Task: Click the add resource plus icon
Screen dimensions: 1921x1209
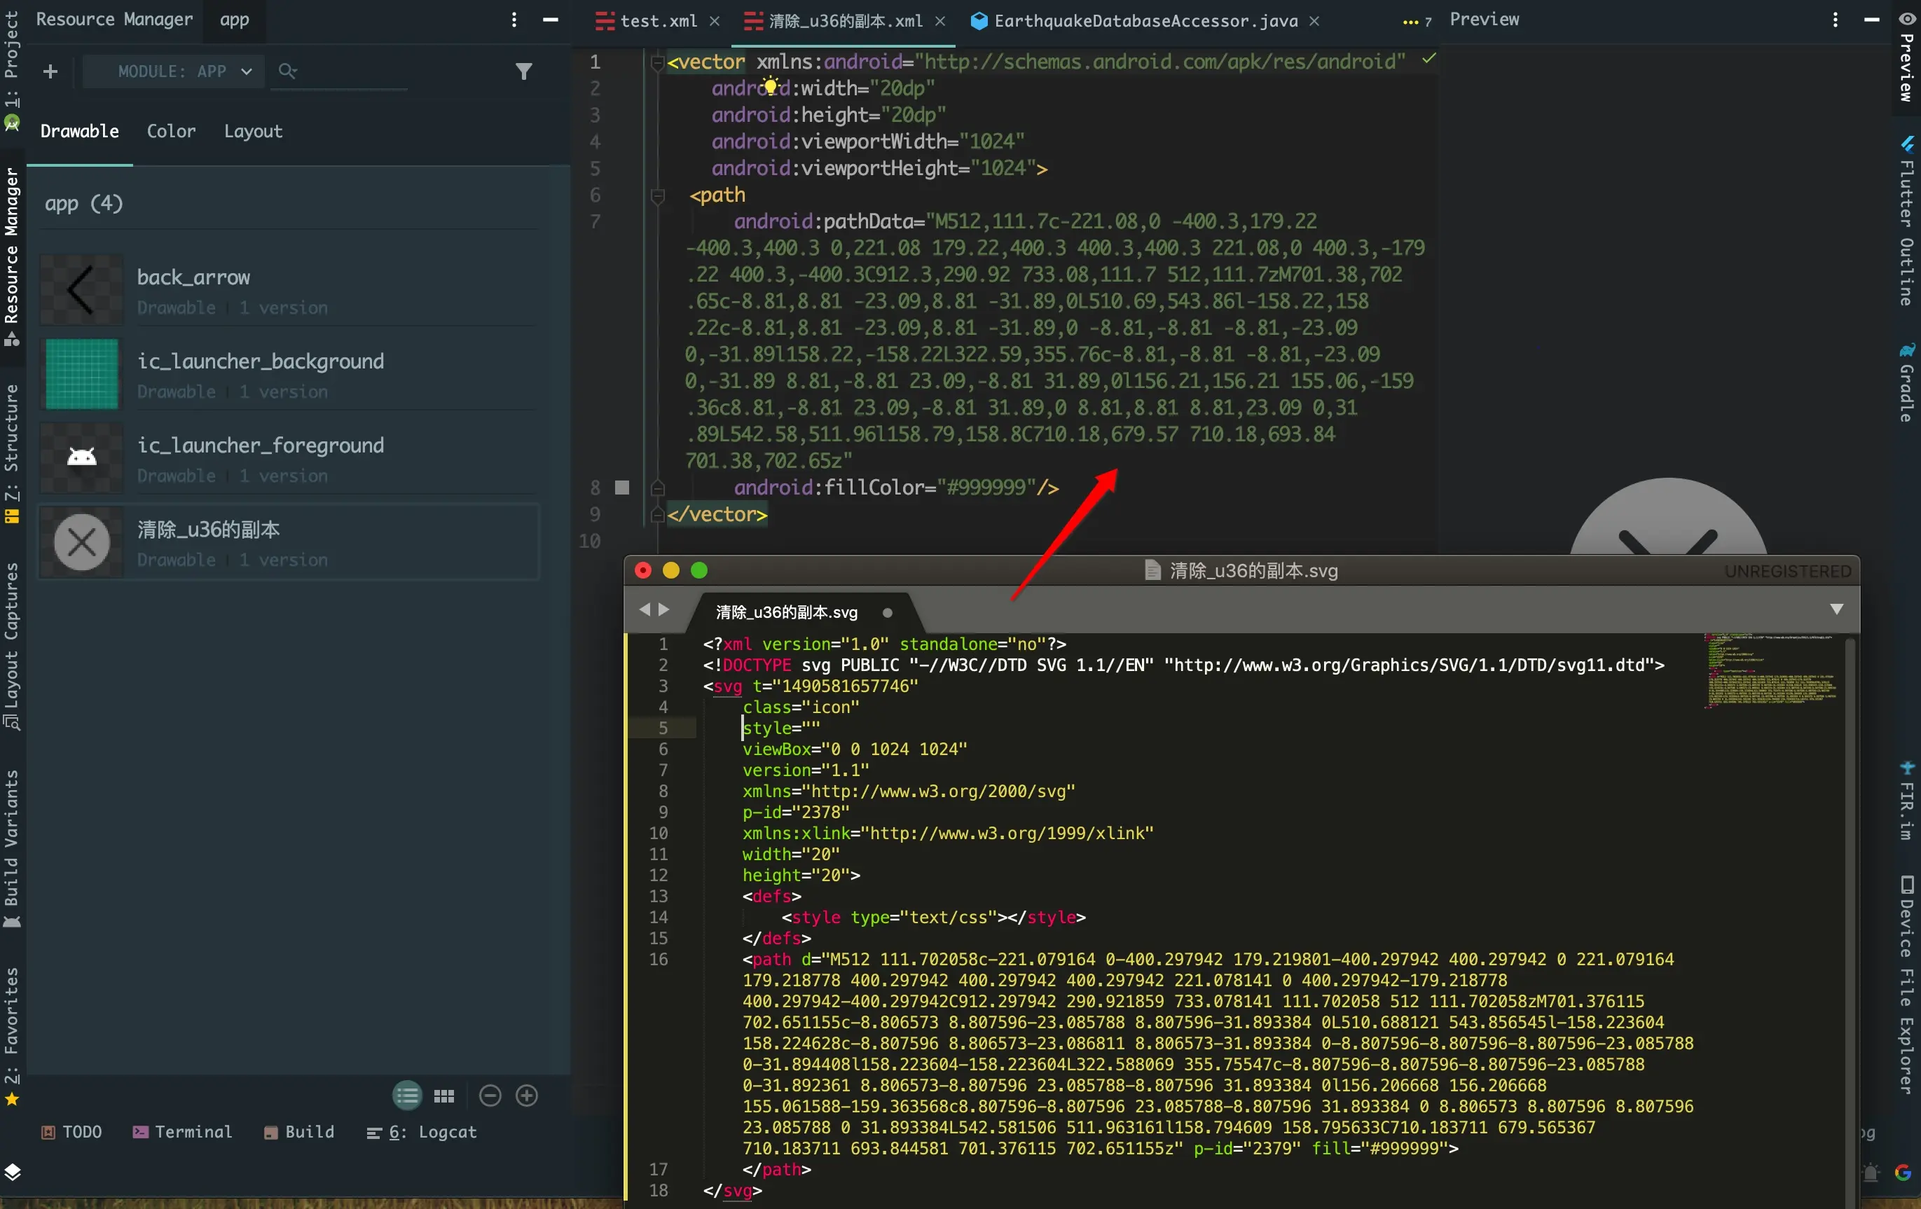Action: (x=50, y=71)
